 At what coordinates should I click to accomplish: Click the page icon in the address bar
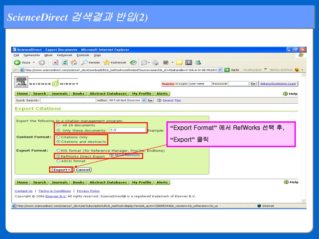point(22,70)
